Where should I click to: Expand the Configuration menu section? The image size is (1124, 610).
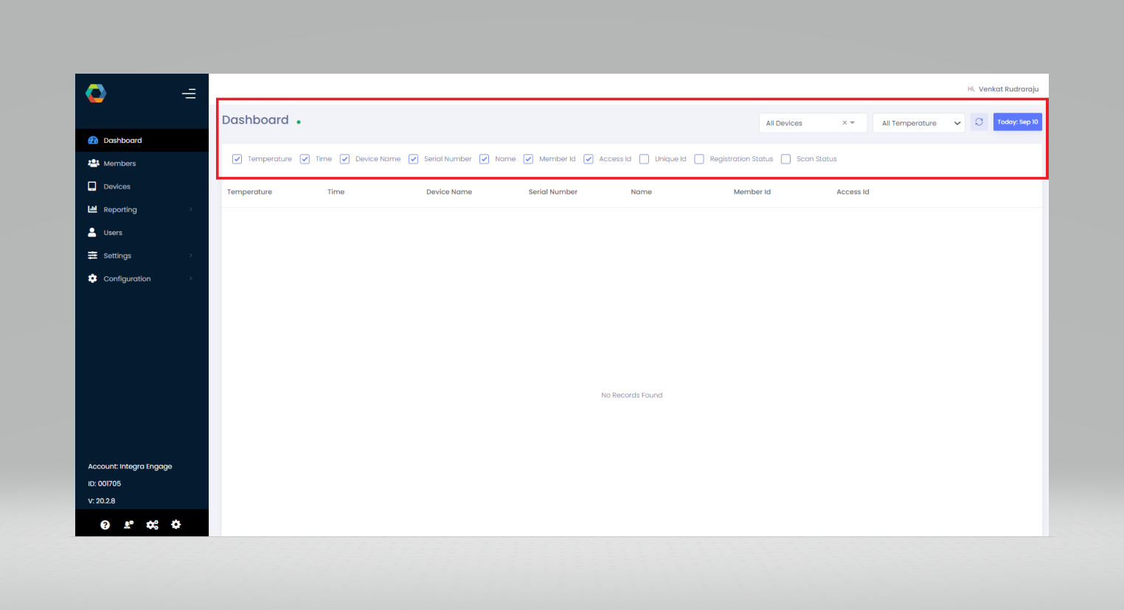click(126, 278)
